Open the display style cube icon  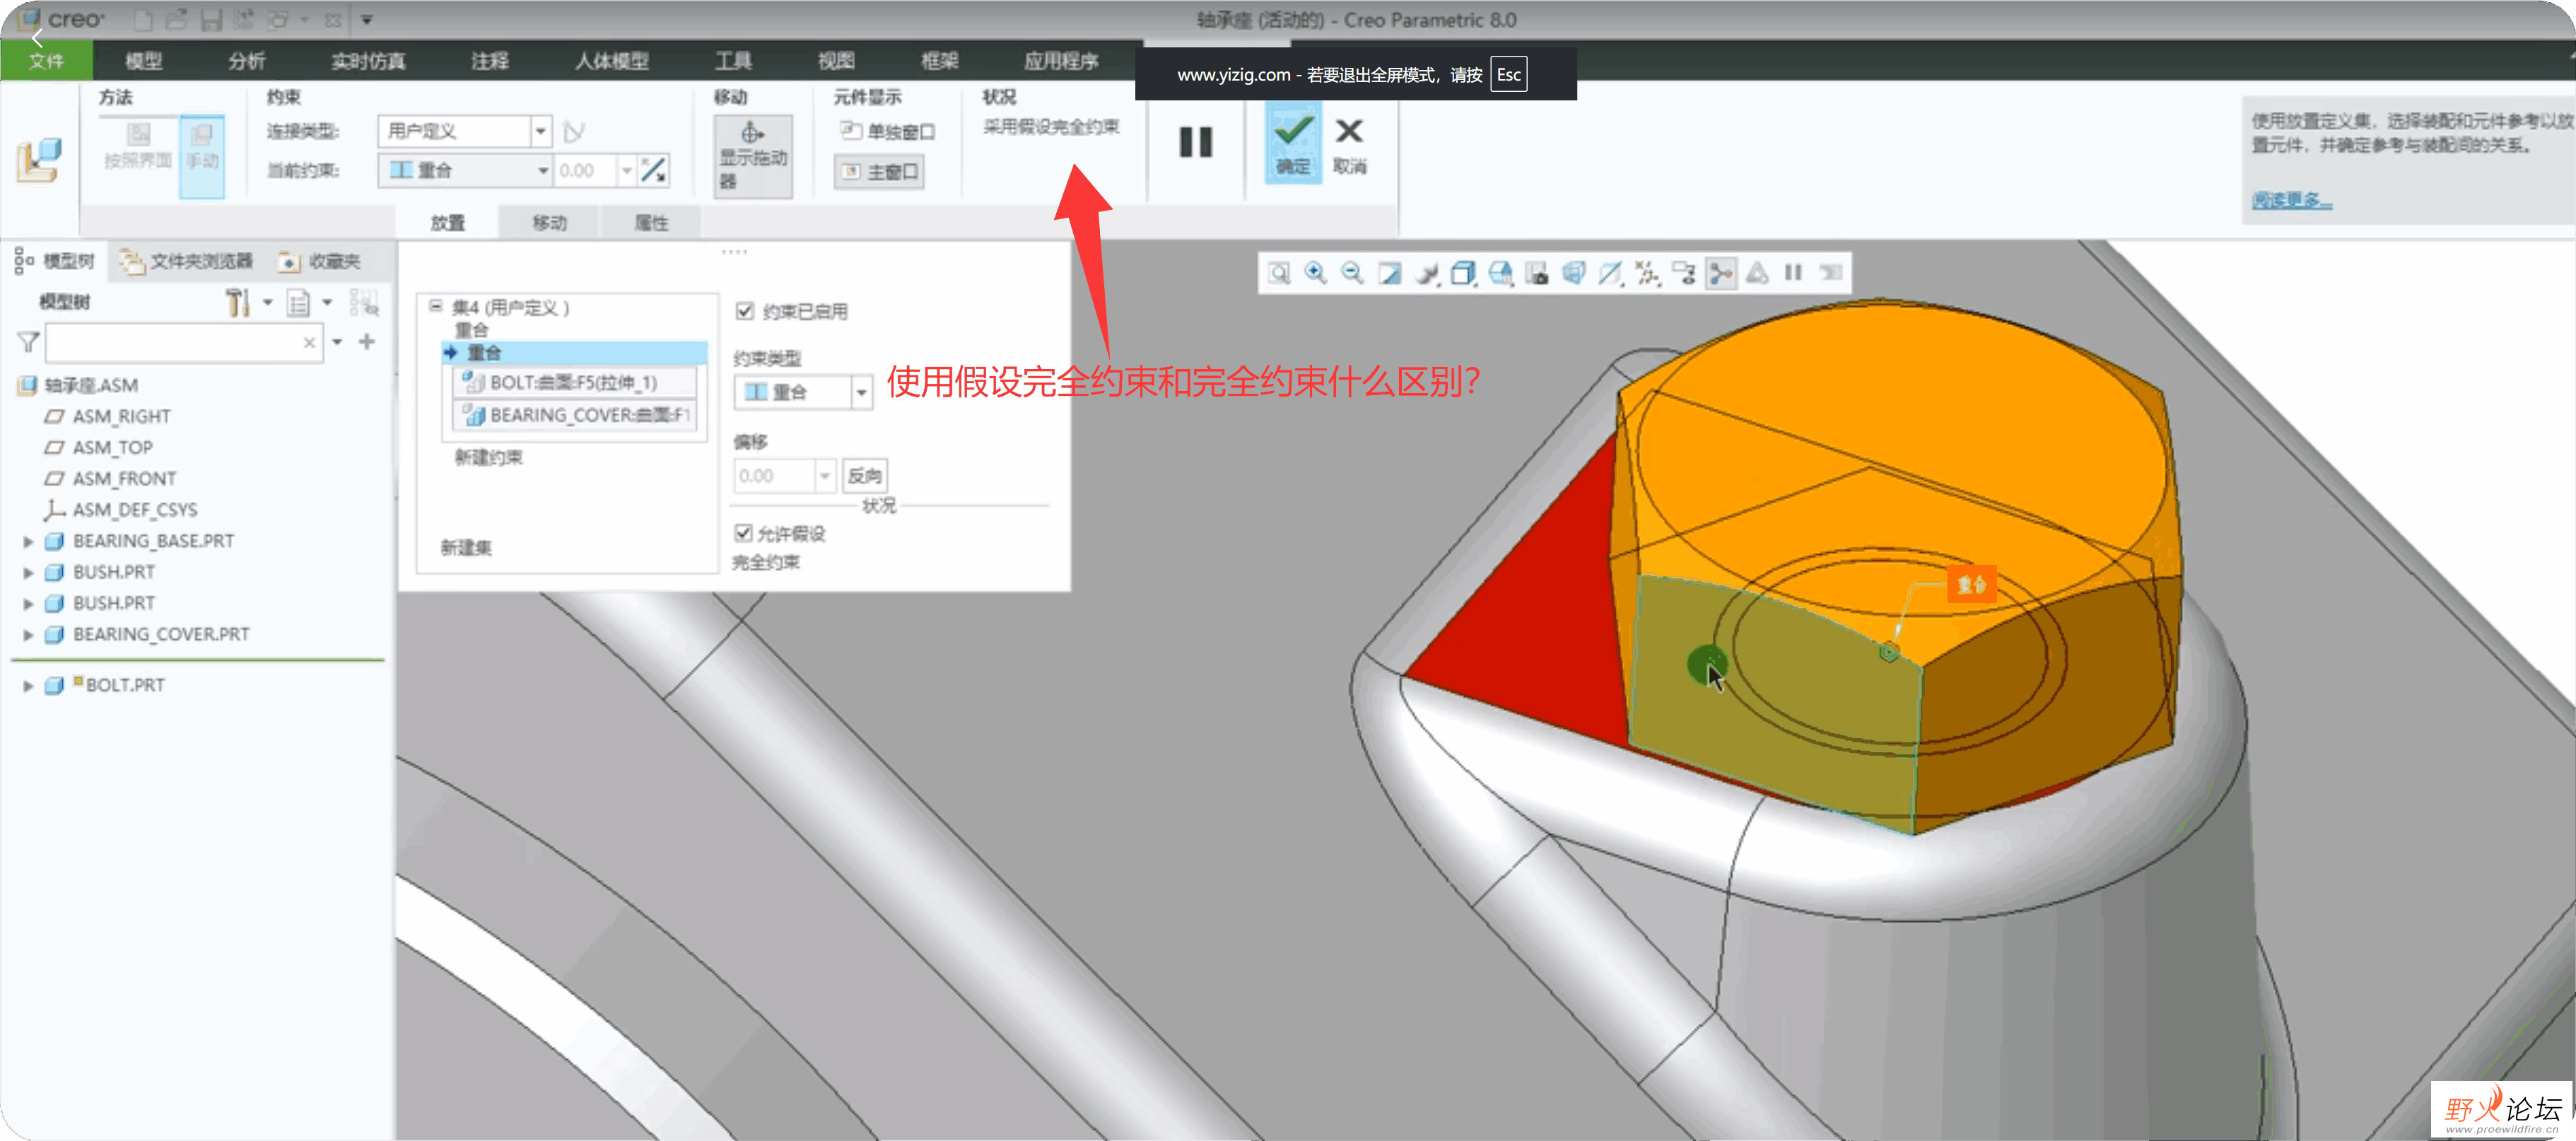click(1464, 273)
